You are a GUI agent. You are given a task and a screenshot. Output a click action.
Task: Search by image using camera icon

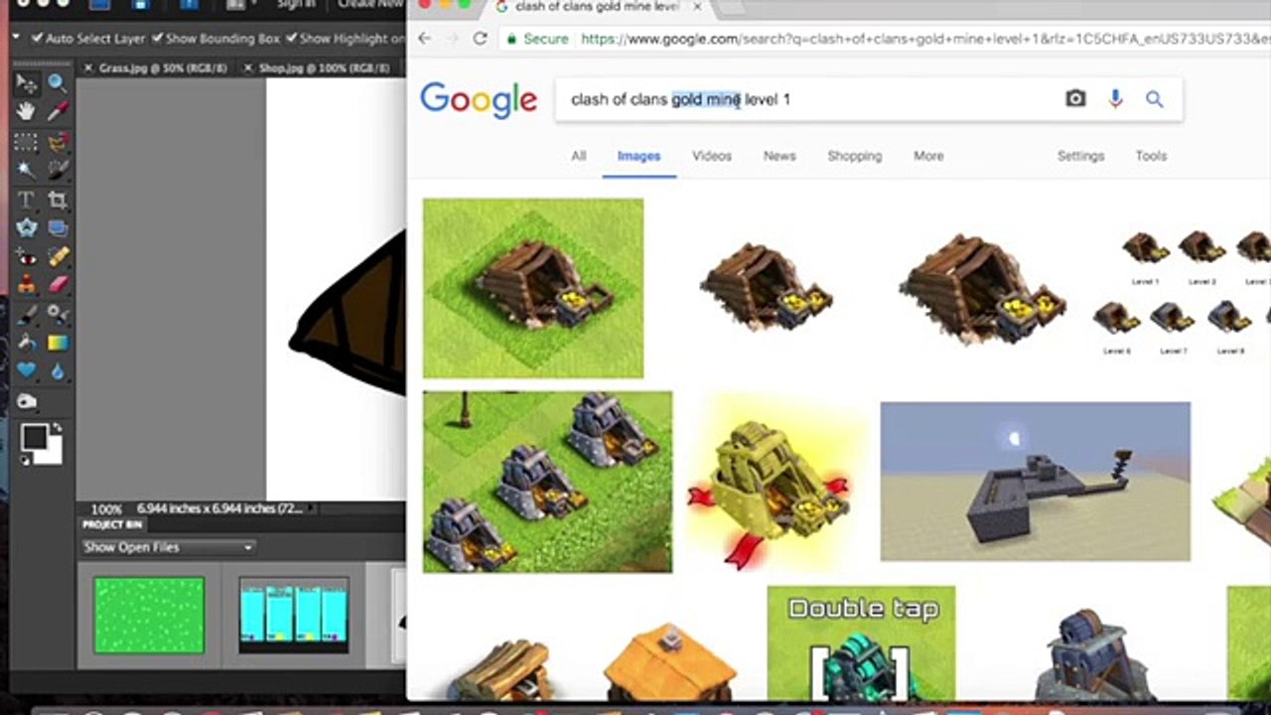pos(1075,98)
